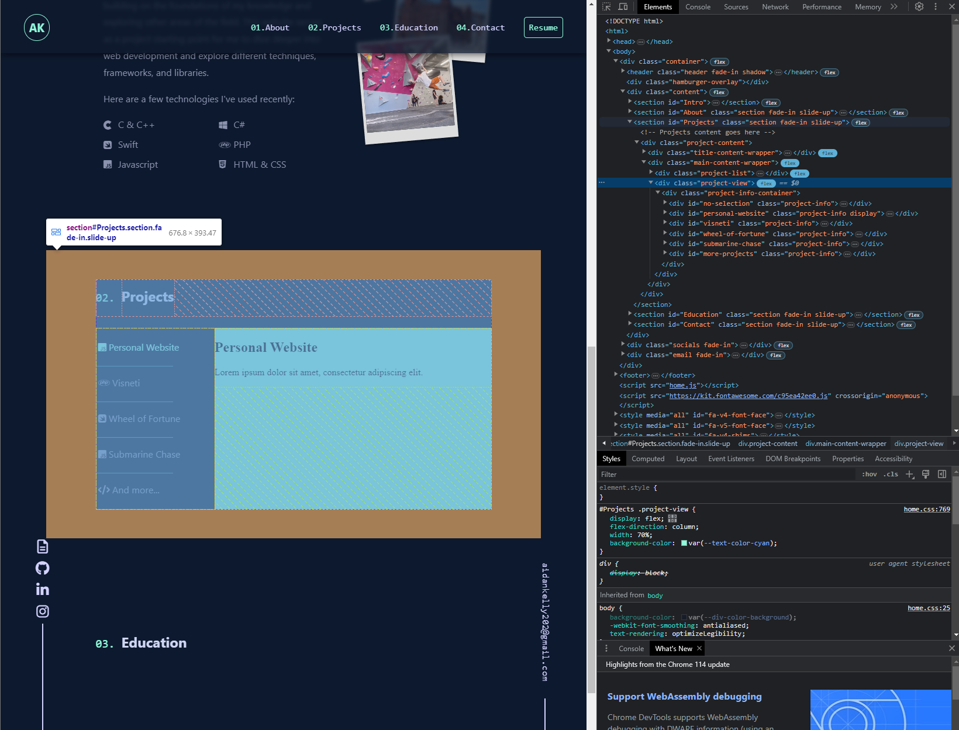Toggle the device toolbar icon

click(x=623, y=7)
